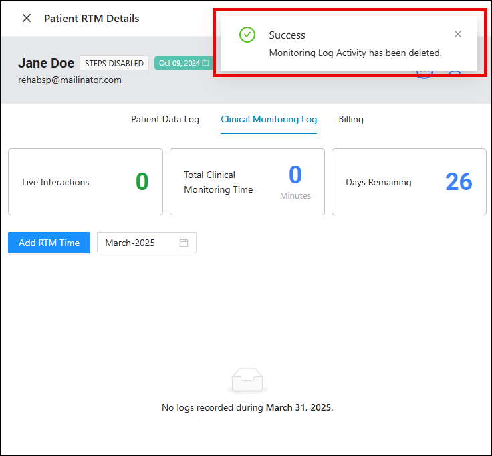
Task: Dismiss the Success notification toast
Action: [458, 34]
